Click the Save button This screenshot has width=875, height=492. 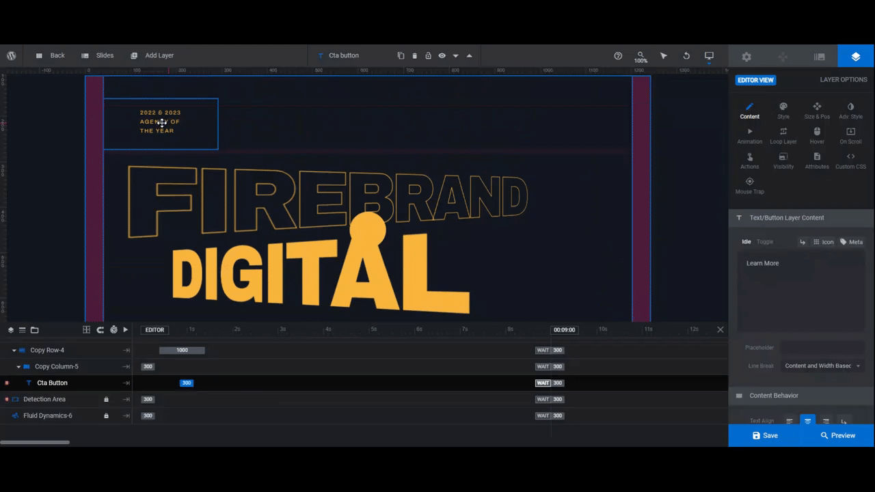(x=765, y=435)
